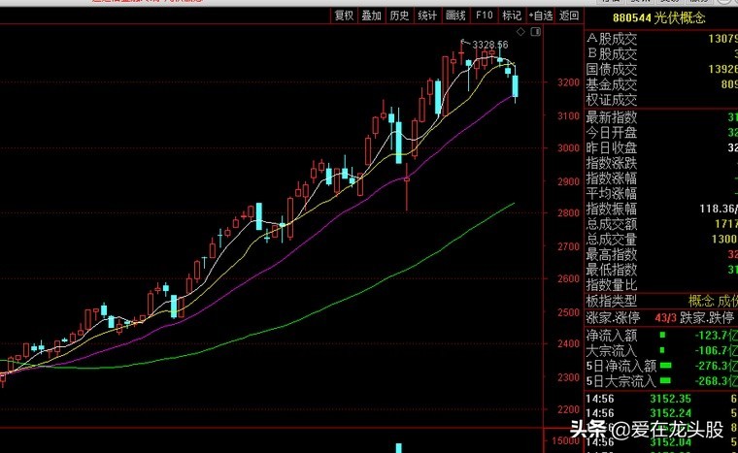
Task: Click the 平均涨幅 label
Action: pyautogui.click(x=611, y=193)
